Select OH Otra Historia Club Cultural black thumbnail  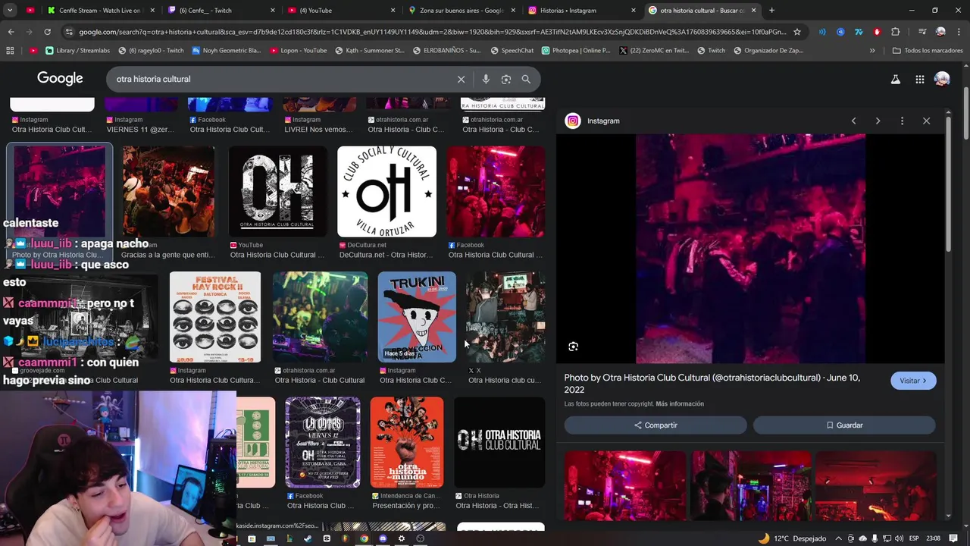click(499, 442)
